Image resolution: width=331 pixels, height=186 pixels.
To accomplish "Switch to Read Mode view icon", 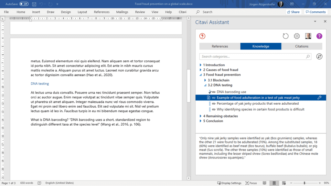I will (x=264, y=183).
